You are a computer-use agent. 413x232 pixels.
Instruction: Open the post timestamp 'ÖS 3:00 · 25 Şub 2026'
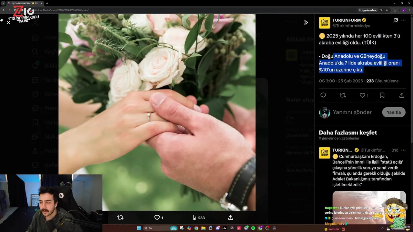(340, 81)
